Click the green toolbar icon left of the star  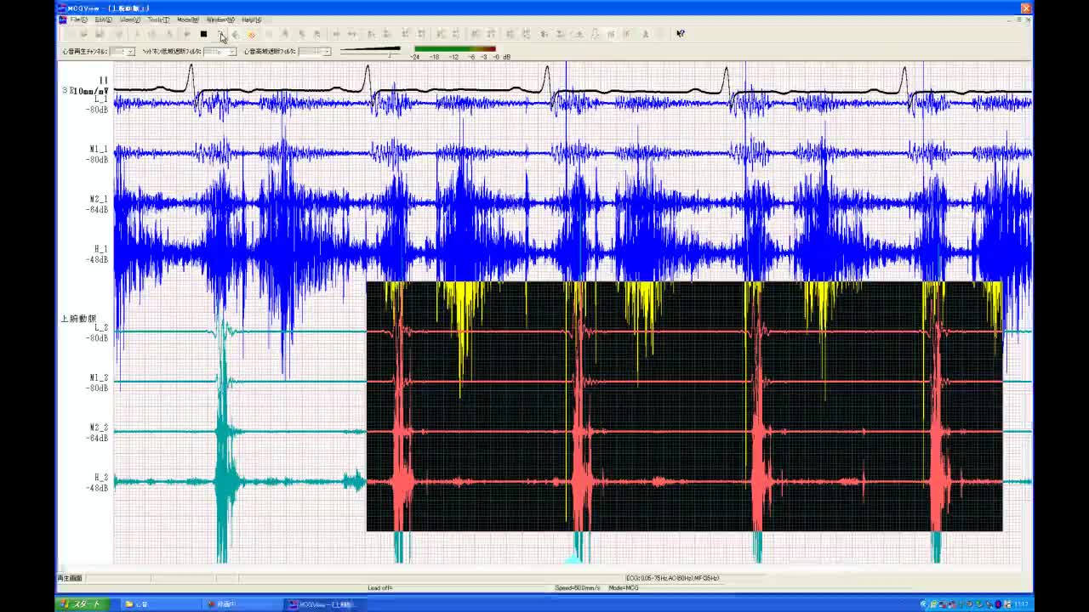tap(236, 34)
